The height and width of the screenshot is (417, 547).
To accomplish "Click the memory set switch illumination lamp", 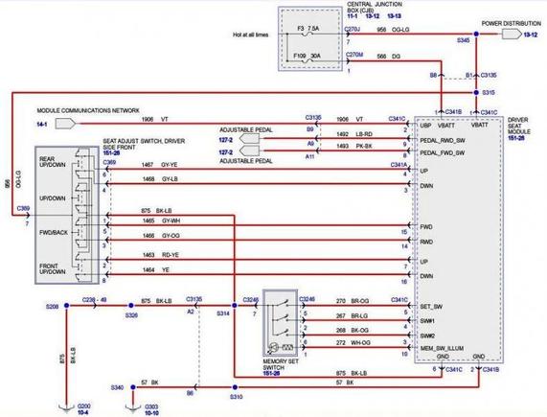I will (274, 348).
